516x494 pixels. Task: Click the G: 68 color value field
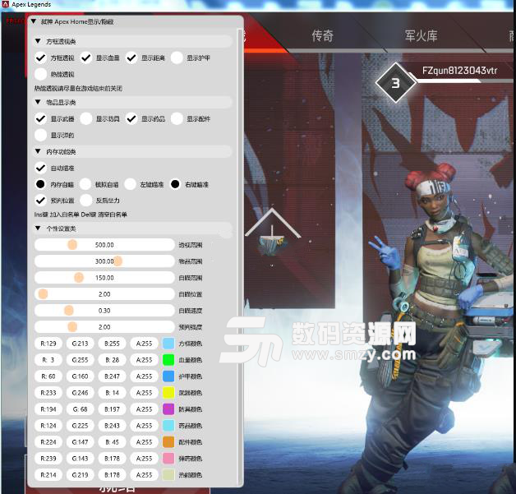[80, 409]
